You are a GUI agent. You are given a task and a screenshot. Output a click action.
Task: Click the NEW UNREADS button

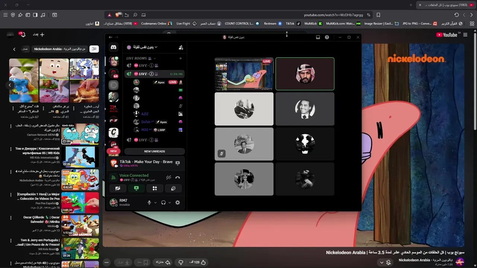pos(155,151)
